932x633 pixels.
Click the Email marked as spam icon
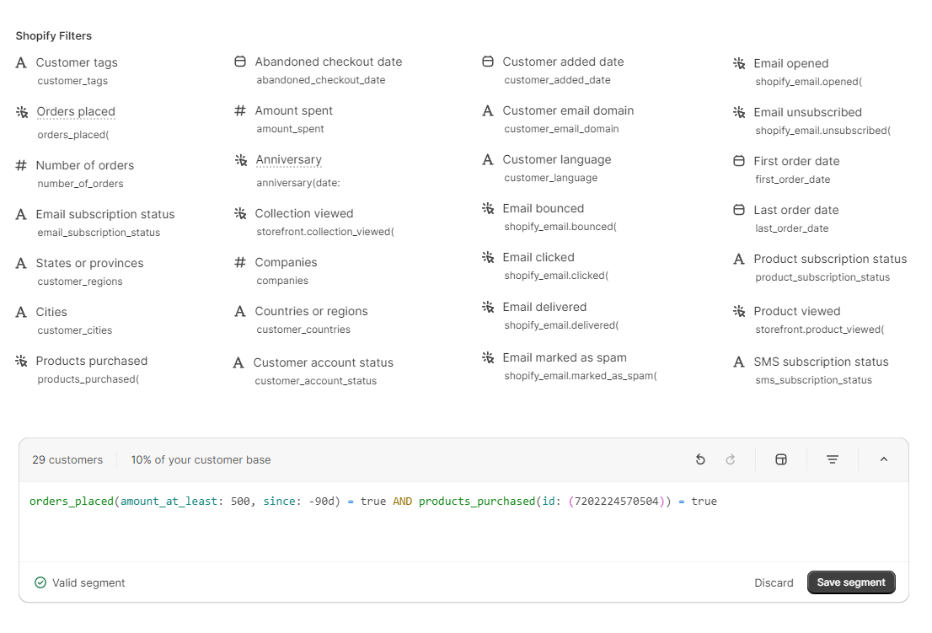pos(488,357)
